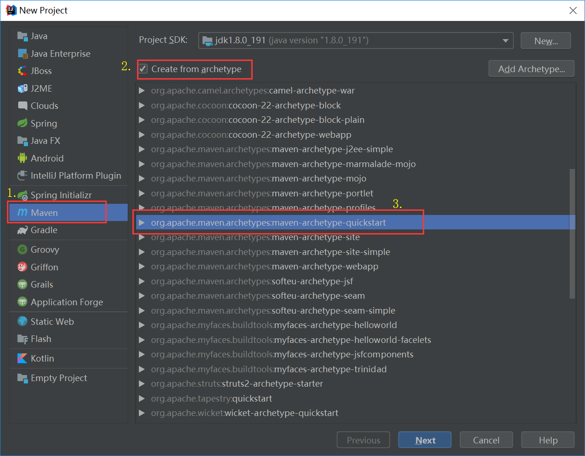This screenshot has width=585, height=456.
Task: Select Java project type label
Action: pyautogui.click(x=39, y=36)
